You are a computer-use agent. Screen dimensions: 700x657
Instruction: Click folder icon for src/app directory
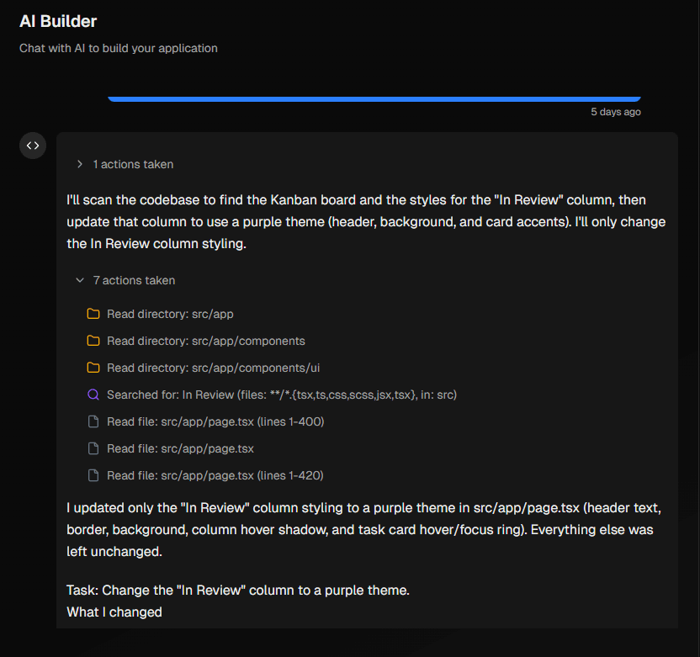click(x=93, y=314)
